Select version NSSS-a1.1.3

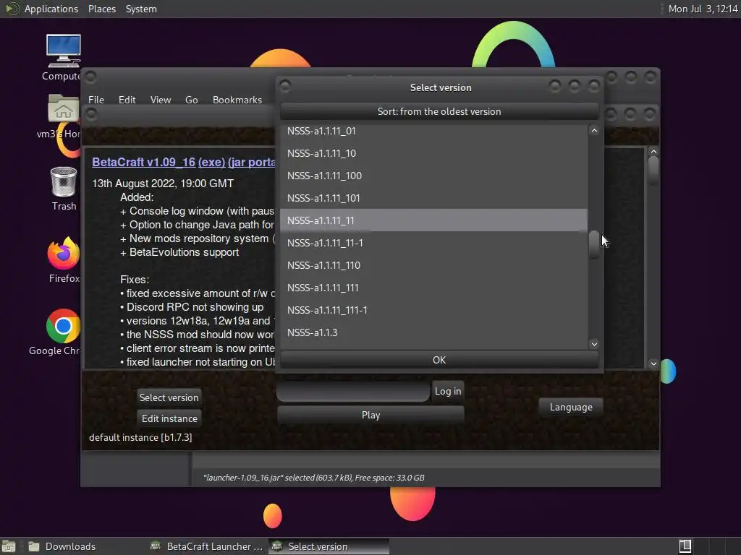pyautogui.click(x=434, y=332)
